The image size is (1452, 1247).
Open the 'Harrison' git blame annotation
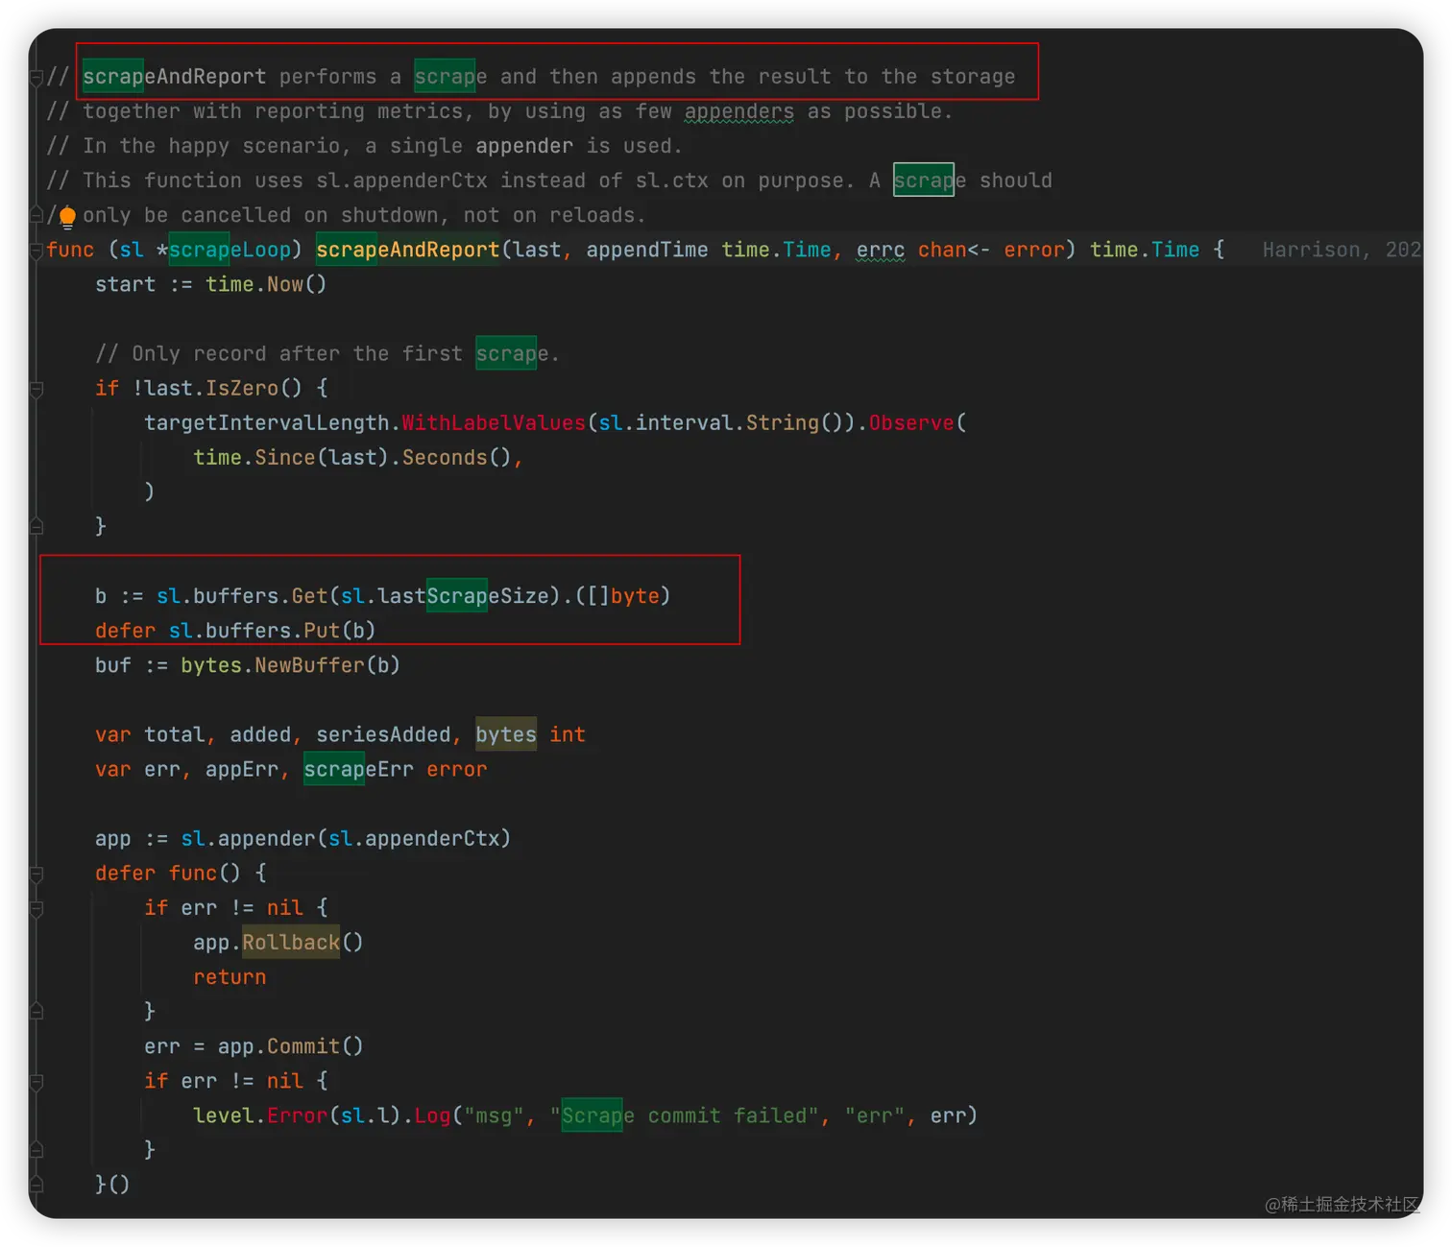pos(1341,251)
